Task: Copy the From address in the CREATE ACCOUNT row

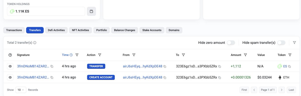Action: (x=165, y=78)
